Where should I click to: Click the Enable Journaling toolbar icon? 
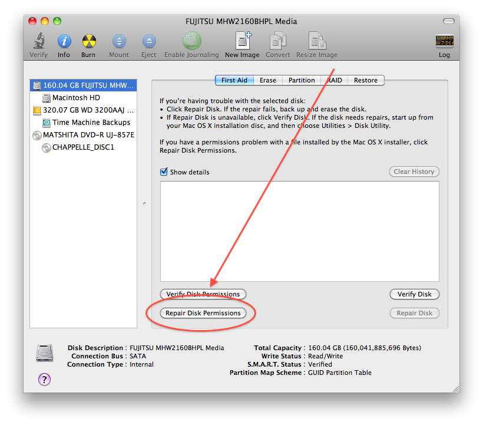pos(191,41)
